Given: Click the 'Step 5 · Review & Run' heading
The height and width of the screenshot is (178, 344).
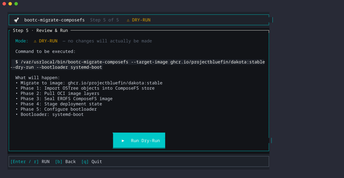Looking at the screenshot, I should (x=40, y=30).
